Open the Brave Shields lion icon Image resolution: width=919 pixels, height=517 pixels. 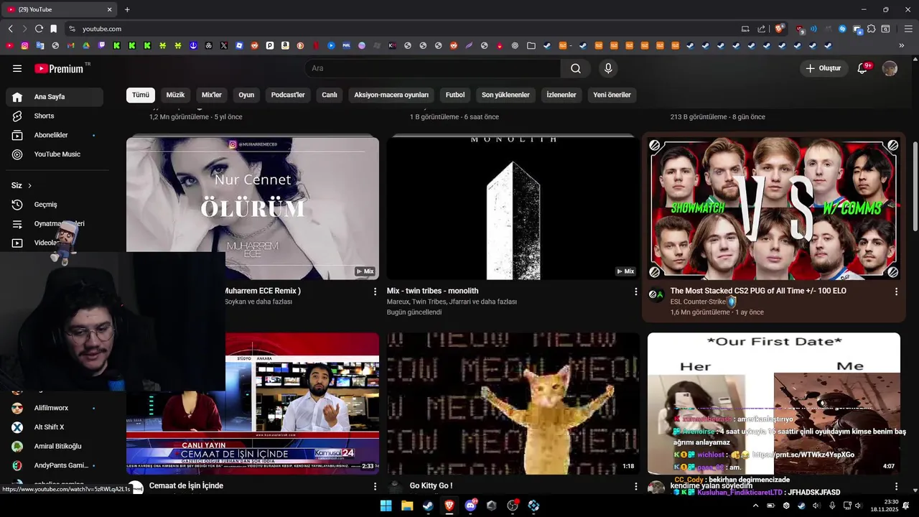779,29
